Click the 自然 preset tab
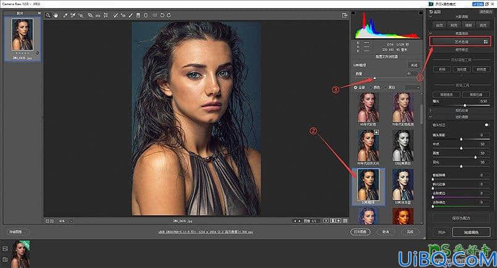Image resolution: width=497 pixels, height=268 pixels. click(x=440, y=25)
